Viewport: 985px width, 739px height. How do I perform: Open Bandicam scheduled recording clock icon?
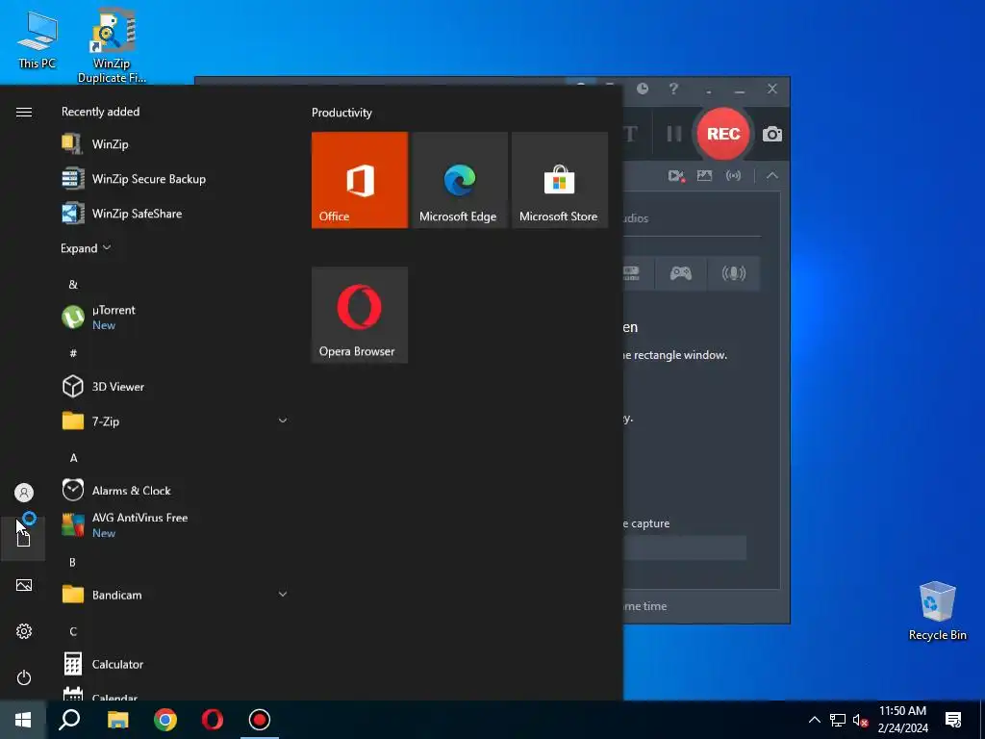click(642, 89)
